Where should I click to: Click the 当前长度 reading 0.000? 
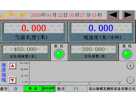tap(34, 28)
